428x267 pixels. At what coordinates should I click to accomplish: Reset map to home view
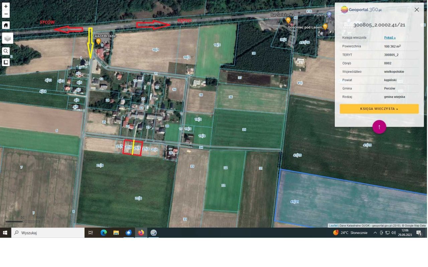(6, 25)
